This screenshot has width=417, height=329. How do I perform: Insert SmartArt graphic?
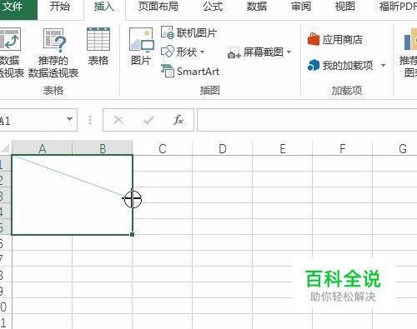[x=190, y=72]
